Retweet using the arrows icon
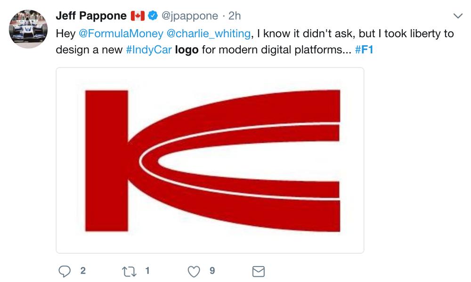The image size is (471, 282). tap(129, 272)
